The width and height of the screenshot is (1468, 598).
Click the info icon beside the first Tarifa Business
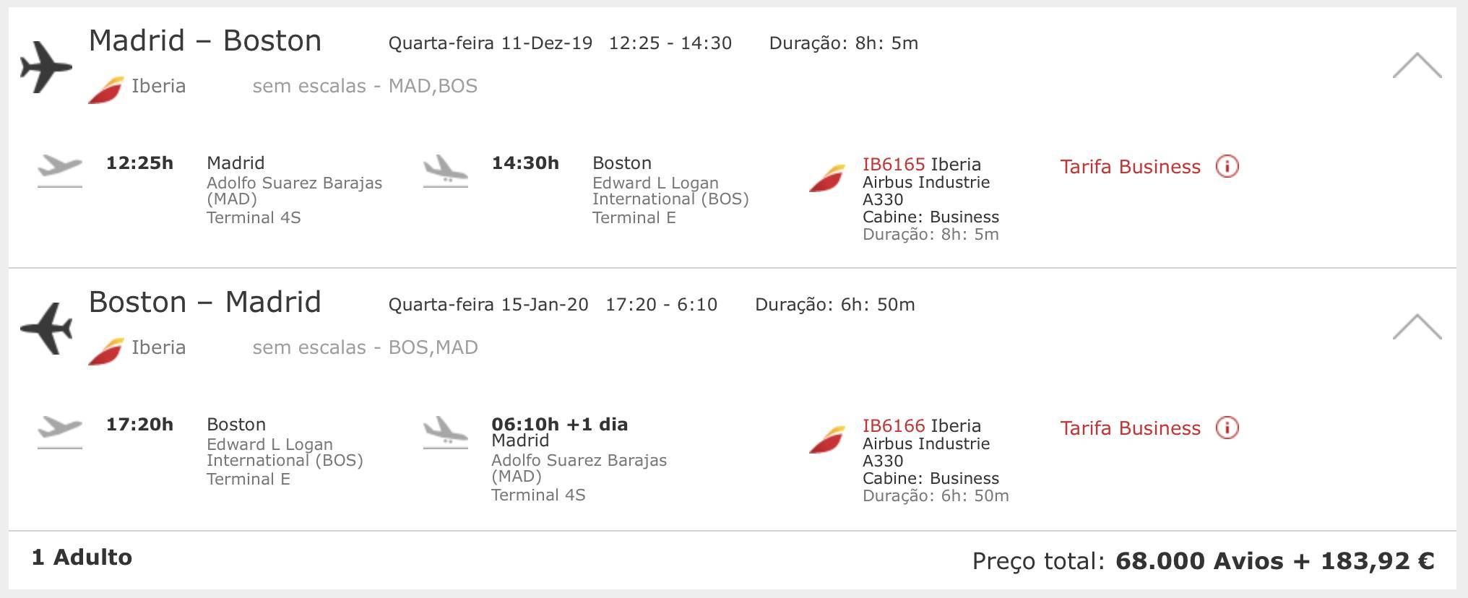coord(1227,167)
